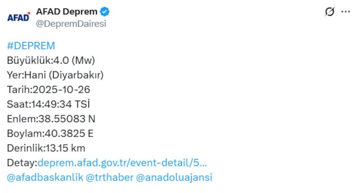The image size is (358, 193).
Task: Open the @afadbaskanlik mention
Action: point(45,177)
